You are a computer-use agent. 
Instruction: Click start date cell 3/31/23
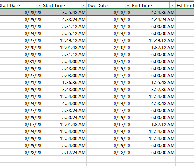[x=21, y=61]
